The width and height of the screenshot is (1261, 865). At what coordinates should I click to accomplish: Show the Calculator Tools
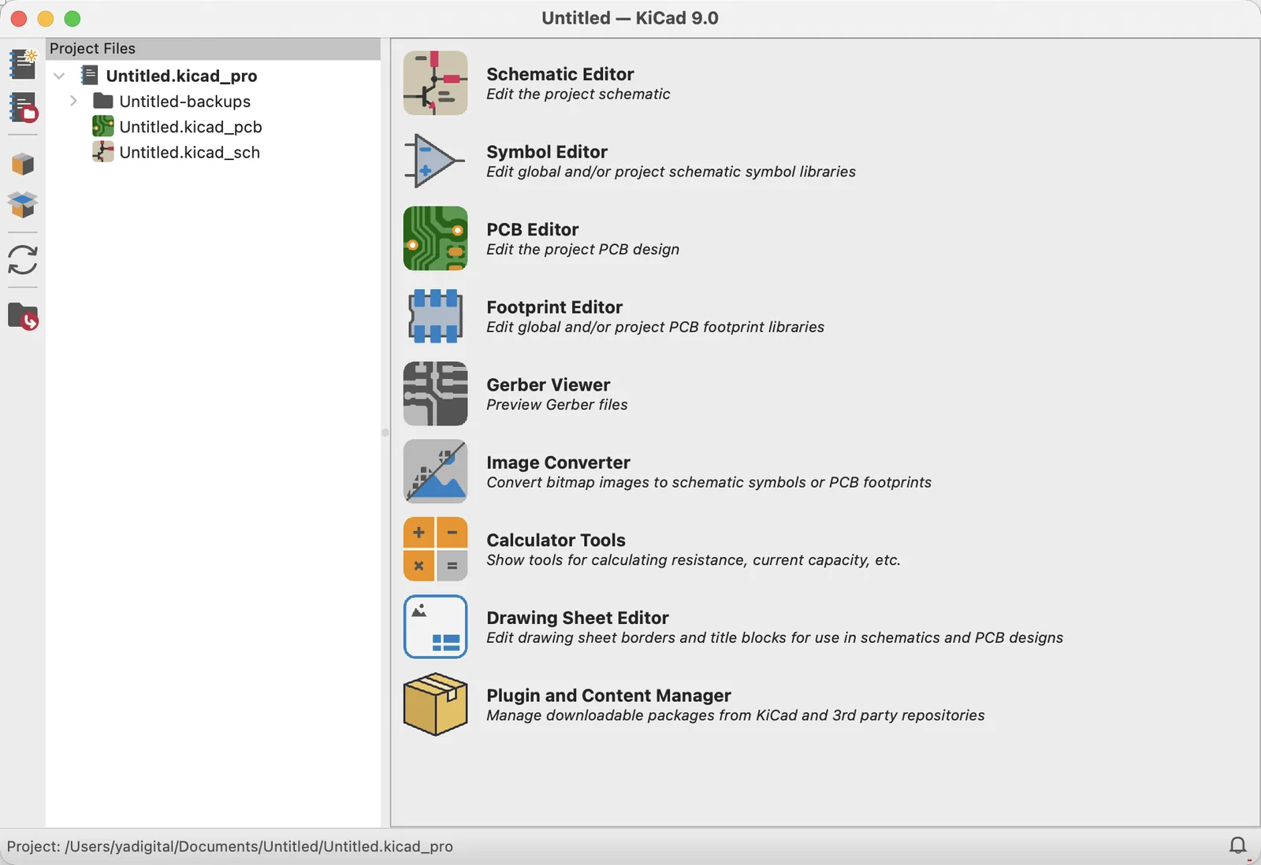click(x=556, y=549)
